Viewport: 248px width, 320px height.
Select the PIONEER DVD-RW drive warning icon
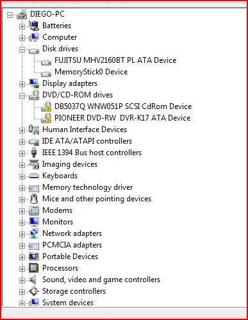[x=46, y=118]
